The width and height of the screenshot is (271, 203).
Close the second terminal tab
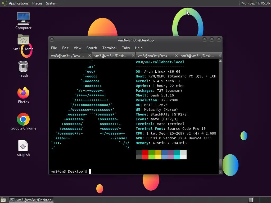[x=133, y=56]
